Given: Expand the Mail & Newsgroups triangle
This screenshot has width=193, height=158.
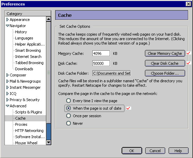Looking at the screenshot, I should click(x=8, y=81).
